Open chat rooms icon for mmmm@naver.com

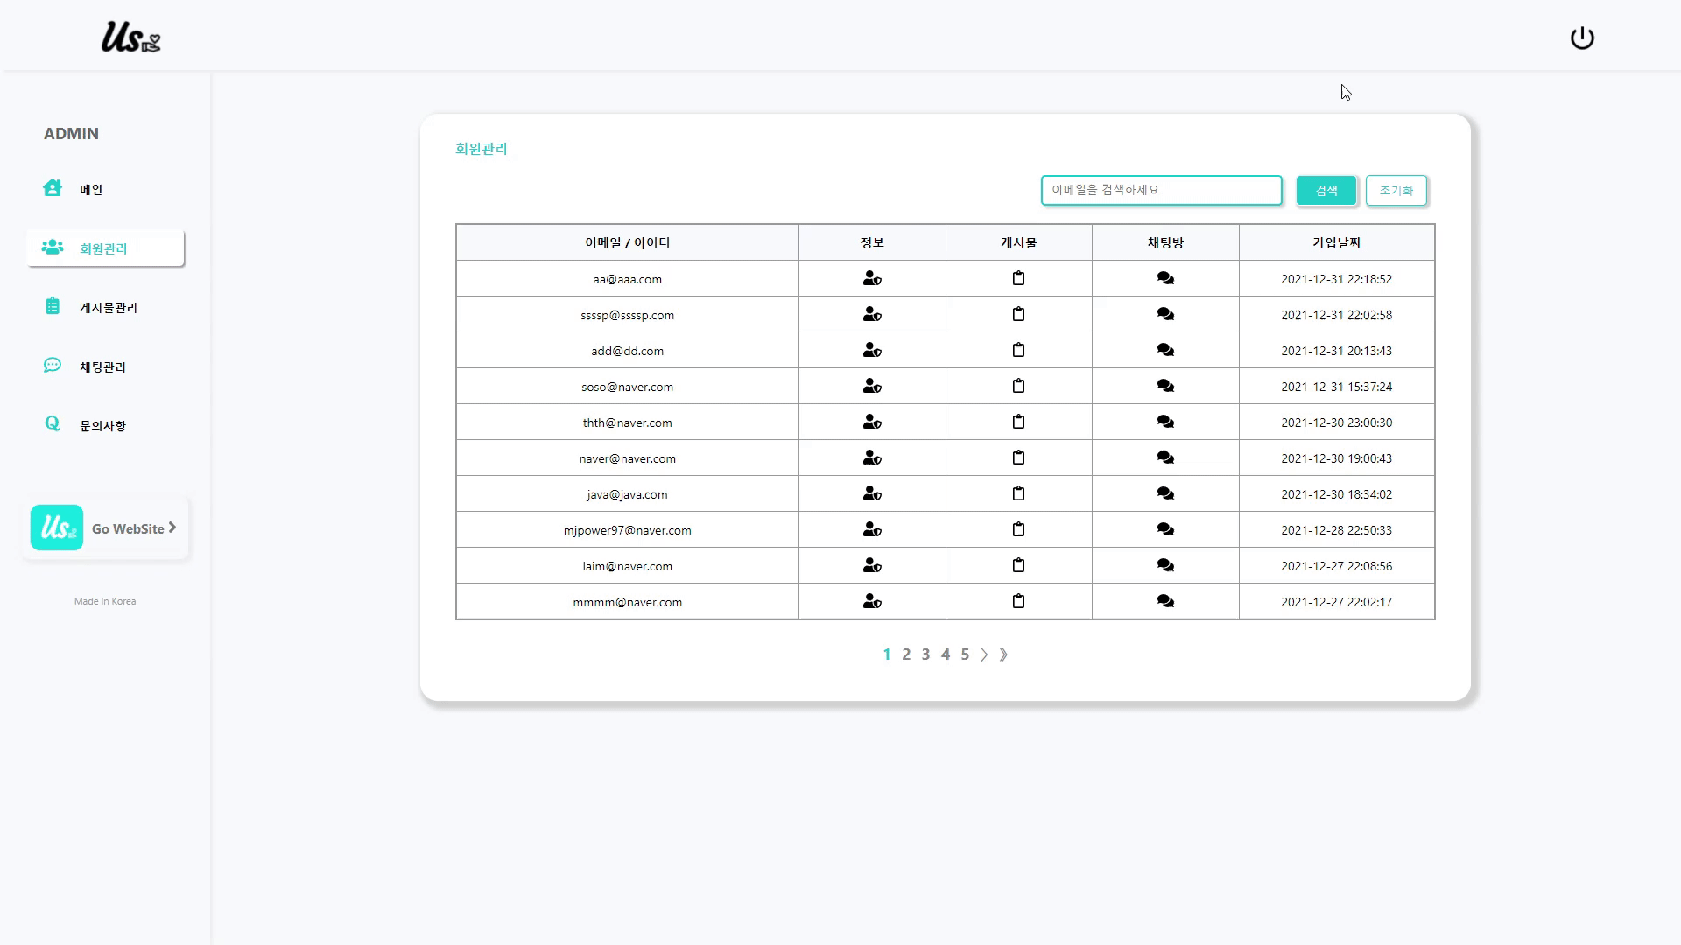point(1165,601)
